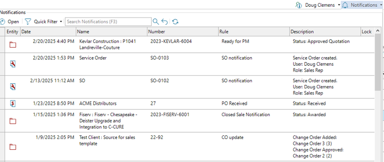This screenshot has height=162, width=384.
Task: Click the Description column header
Action: click(x=325, y=32)
